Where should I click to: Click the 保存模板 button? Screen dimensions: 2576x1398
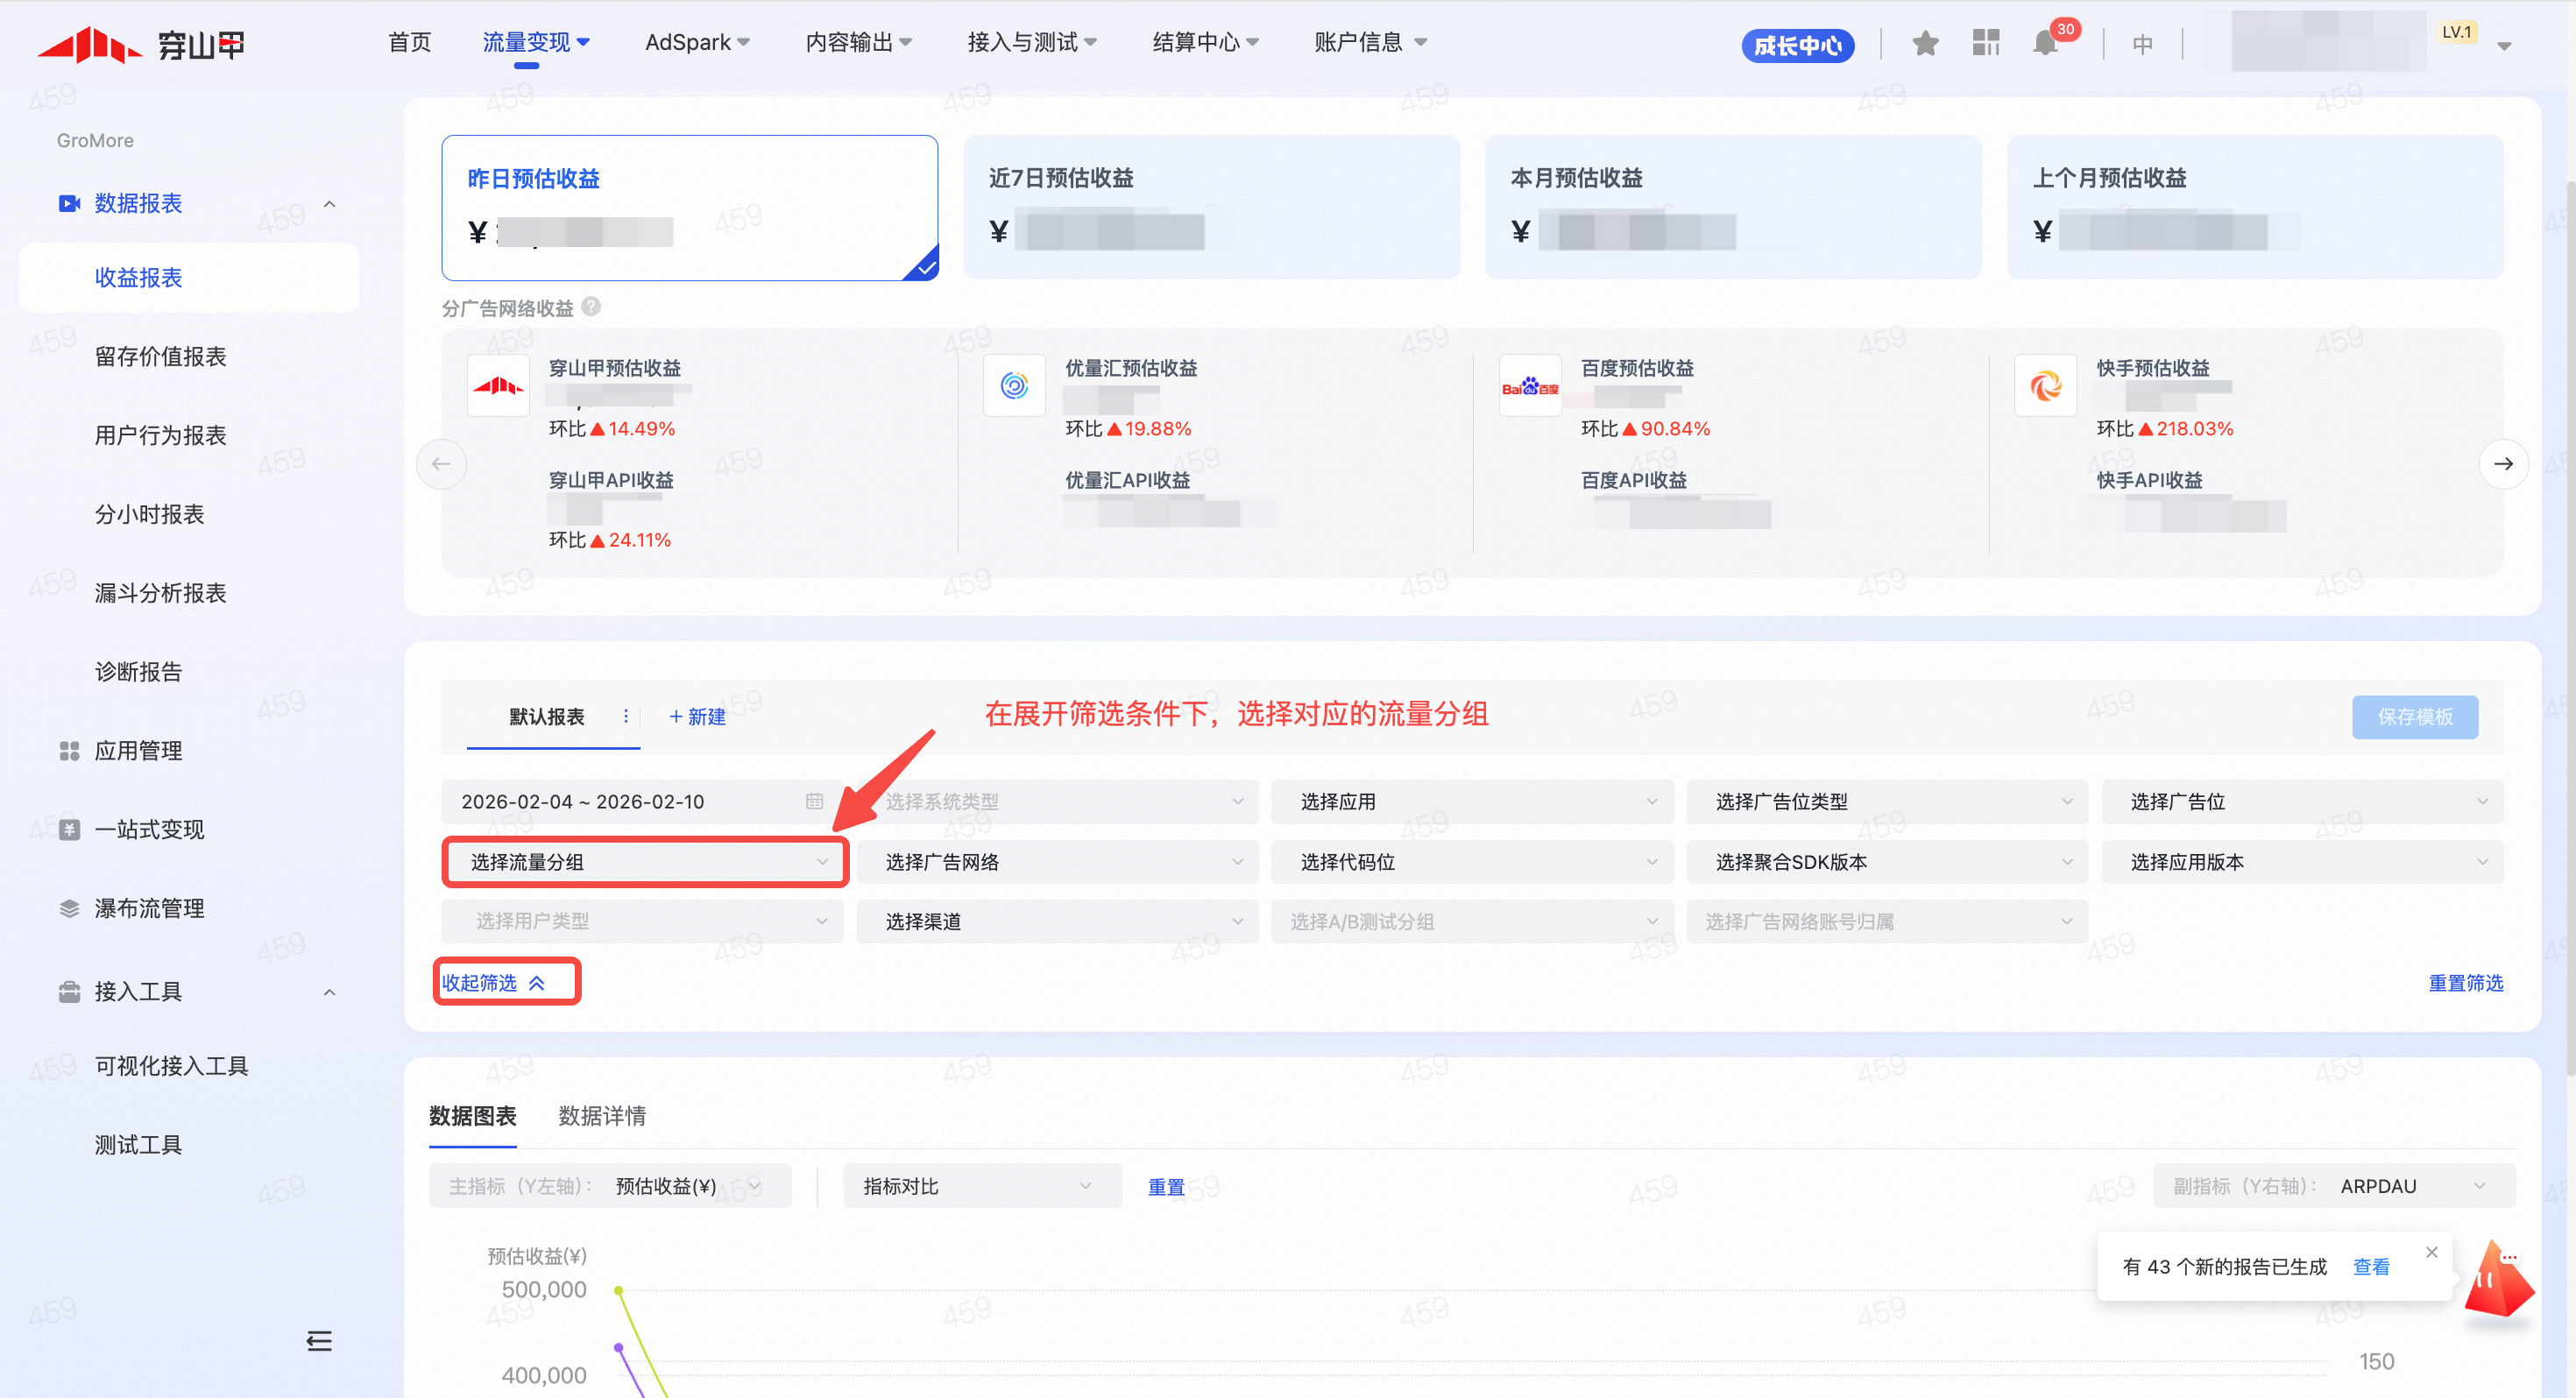coord(2414,717)
